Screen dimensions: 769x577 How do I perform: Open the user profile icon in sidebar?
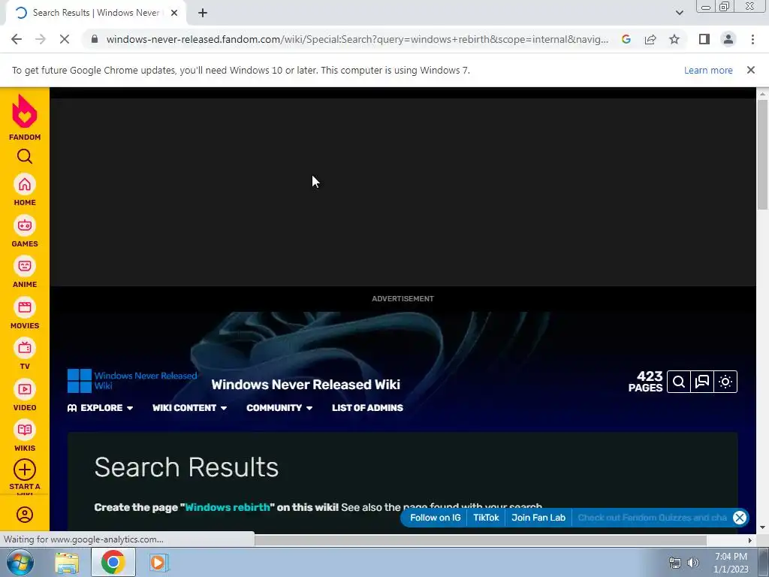click(25, 515)
